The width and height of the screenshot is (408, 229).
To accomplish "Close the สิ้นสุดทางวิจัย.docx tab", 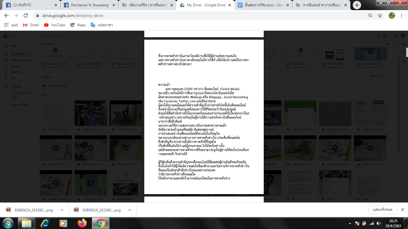I will click(288, 5).
